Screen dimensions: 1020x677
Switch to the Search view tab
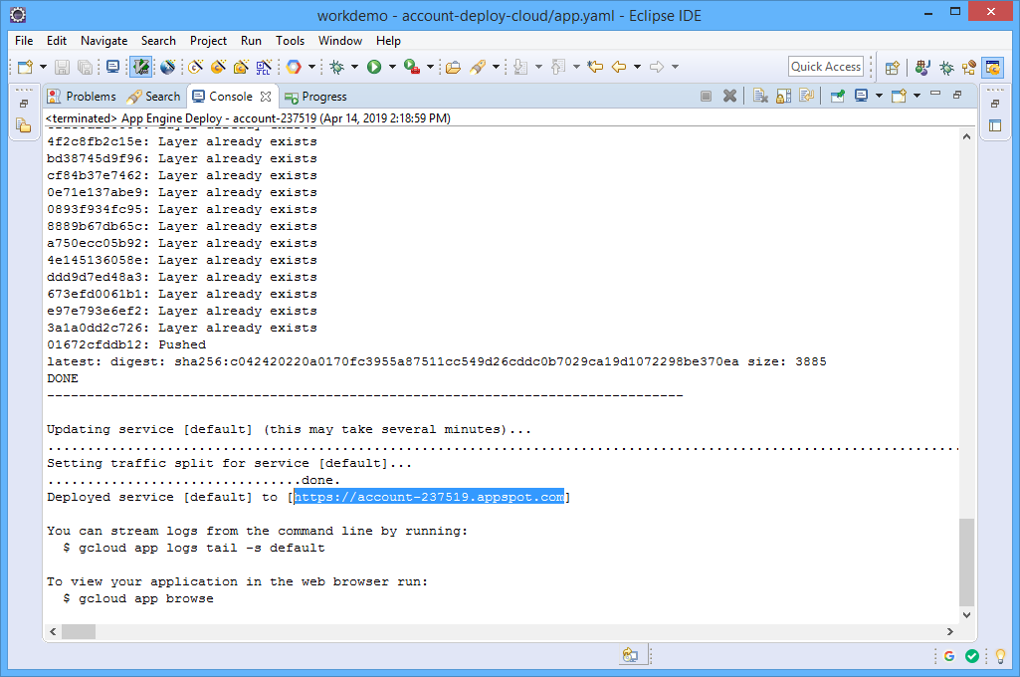(x=154, y=97)
